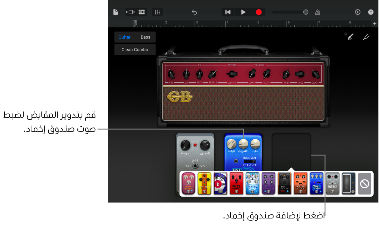This screenshot has width=379, height=225.
Task: Switch to the track controls view button
Action: [x=131, y=12]
